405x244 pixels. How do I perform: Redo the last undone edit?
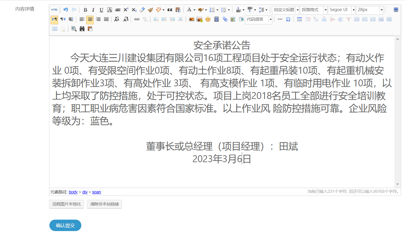coord(74,10)
